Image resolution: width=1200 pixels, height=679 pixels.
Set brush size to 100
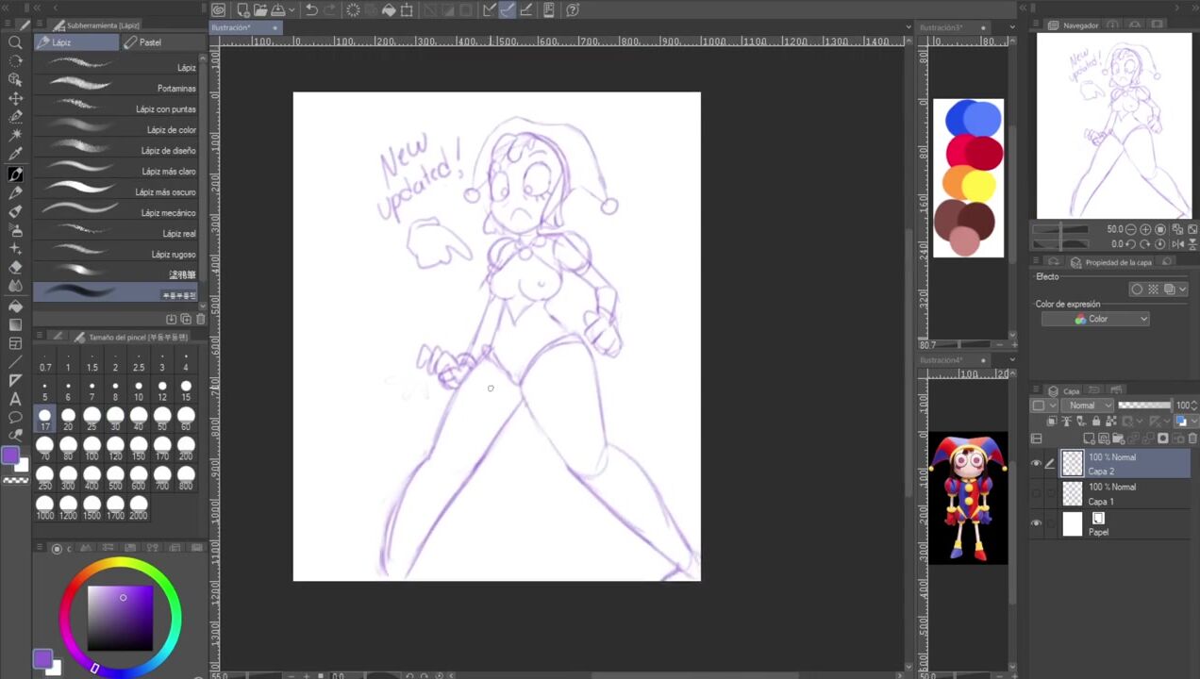92,446
